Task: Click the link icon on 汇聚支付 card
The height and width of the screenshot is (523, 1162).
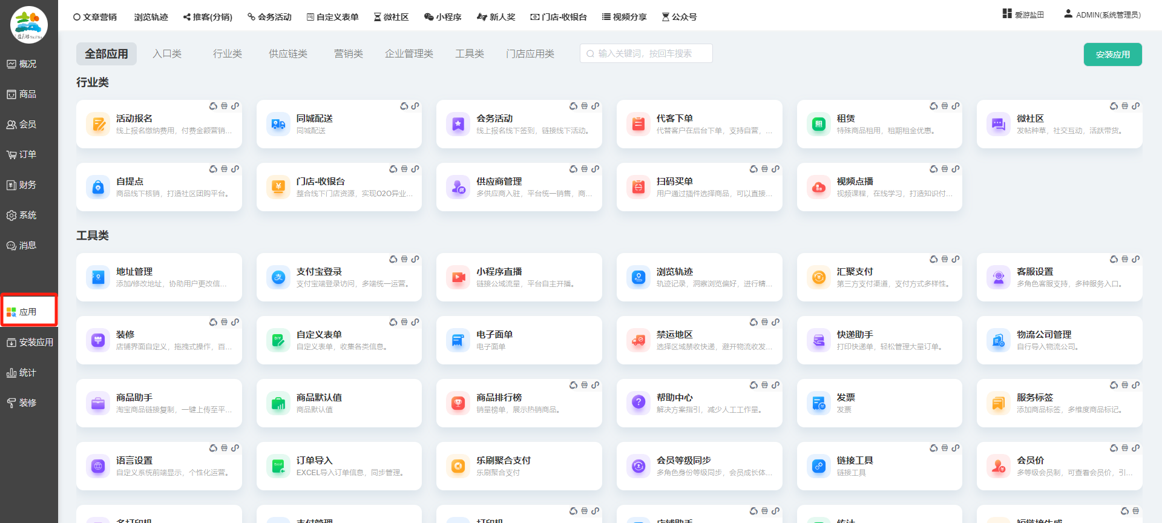Action: 955,259
